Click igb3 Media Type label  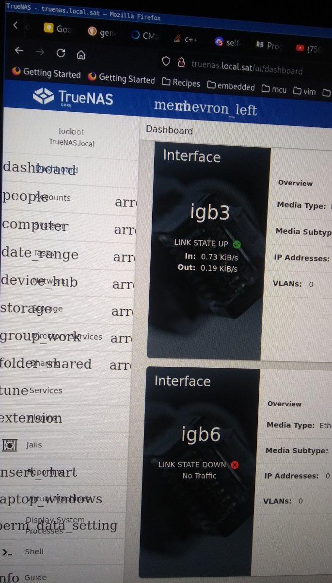(x=301, y=206)
